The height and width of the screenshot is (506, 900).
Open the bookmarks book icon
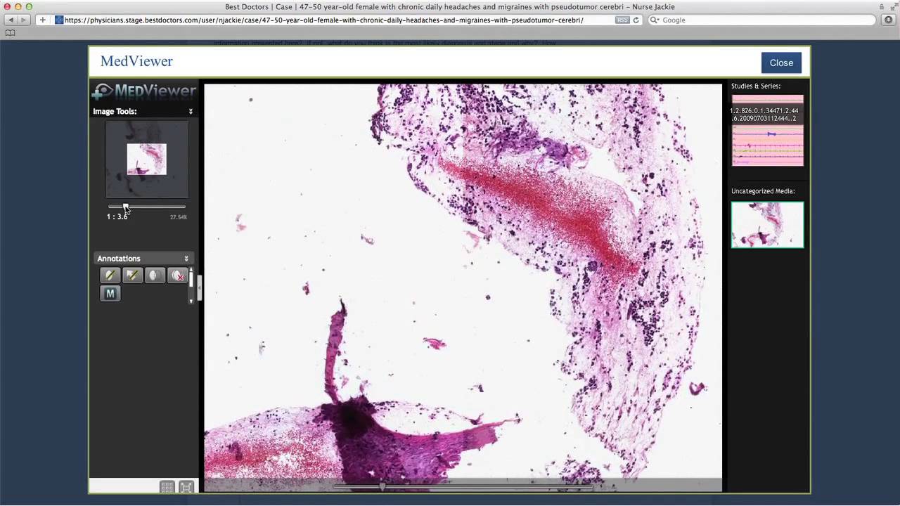click(x=10, y=33)
